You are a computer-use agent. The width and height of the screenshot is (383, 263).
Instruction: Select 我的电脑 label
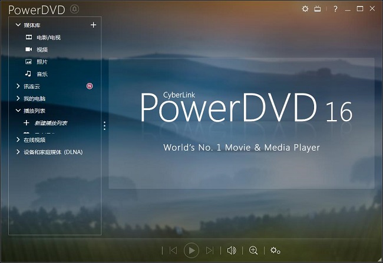[x=34, y=98]
